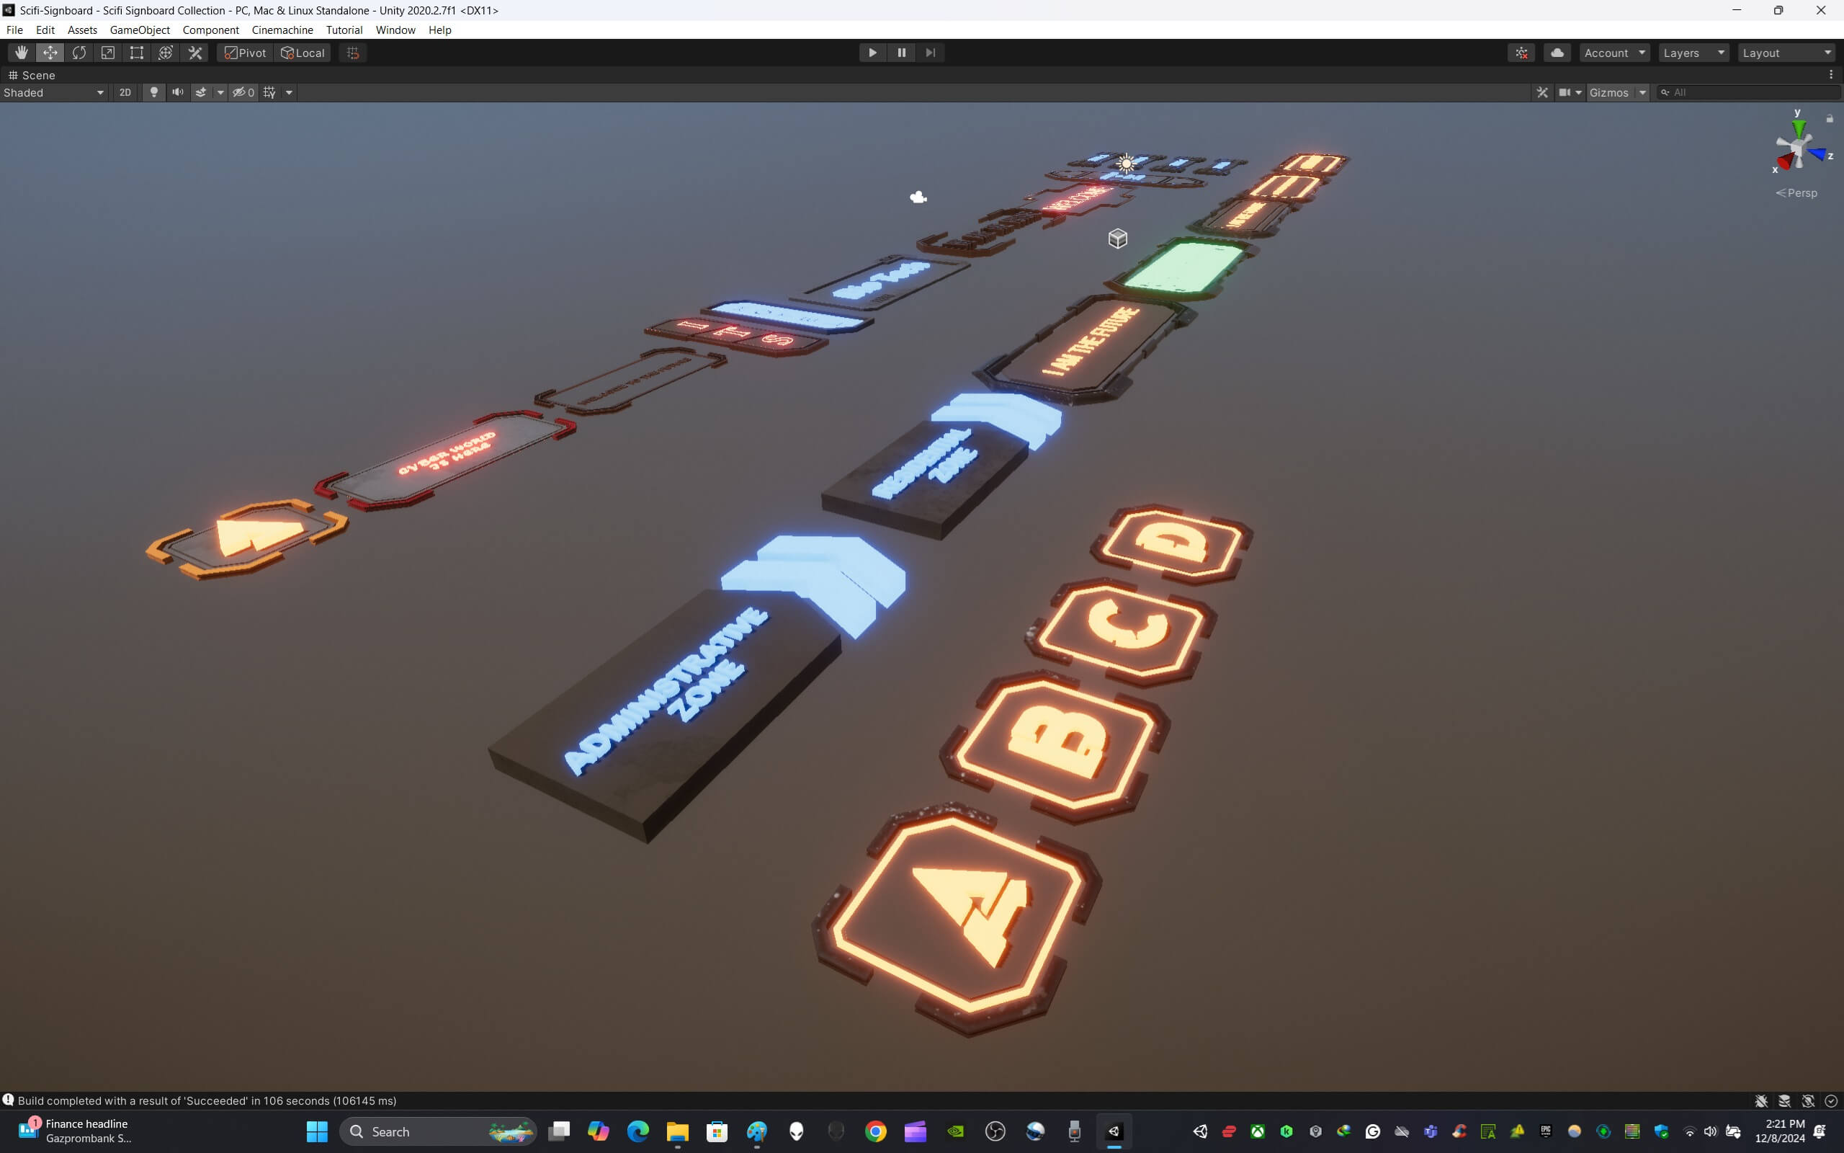Image resolution: width=1844 pixels, height=1153 pixels.
Task: Open the Window menu
Action: (x=395, y=30)
